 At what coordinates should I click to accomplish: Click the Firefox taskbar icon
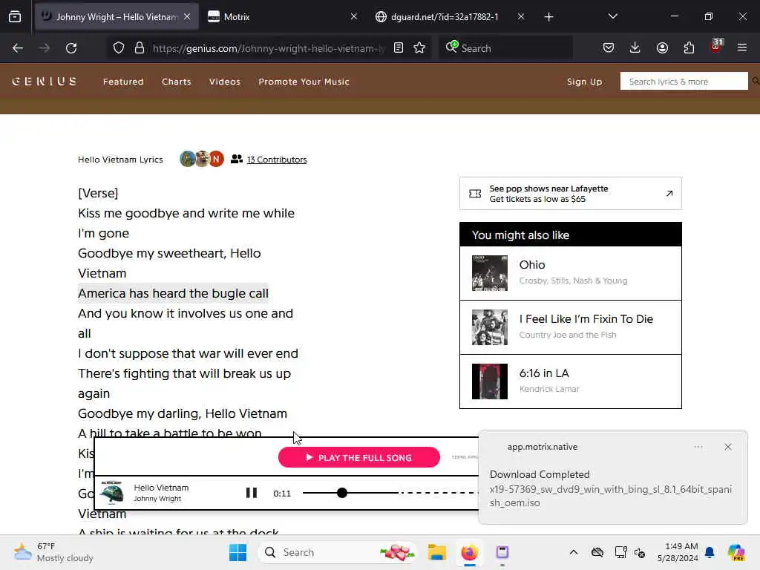click(469, 552)
